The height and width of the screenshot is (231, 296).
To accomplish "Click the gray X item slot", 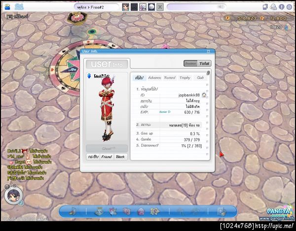I will (x=160, y=7).
